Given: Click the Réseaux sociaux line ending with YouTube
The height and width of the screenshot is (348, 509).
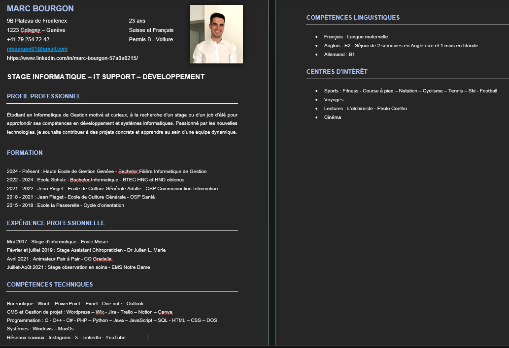Looking at the screenshot, I should (x=66, y=338).
